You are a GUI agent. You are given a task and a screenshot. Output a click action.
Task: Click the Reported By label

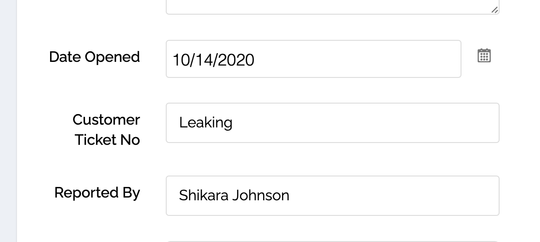pyautogui.click(x=97, y=192)
